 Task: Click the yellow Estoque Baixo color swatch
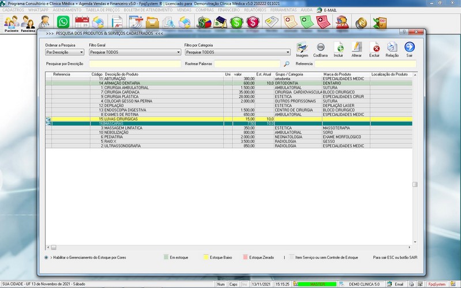[x=206, y=257]
